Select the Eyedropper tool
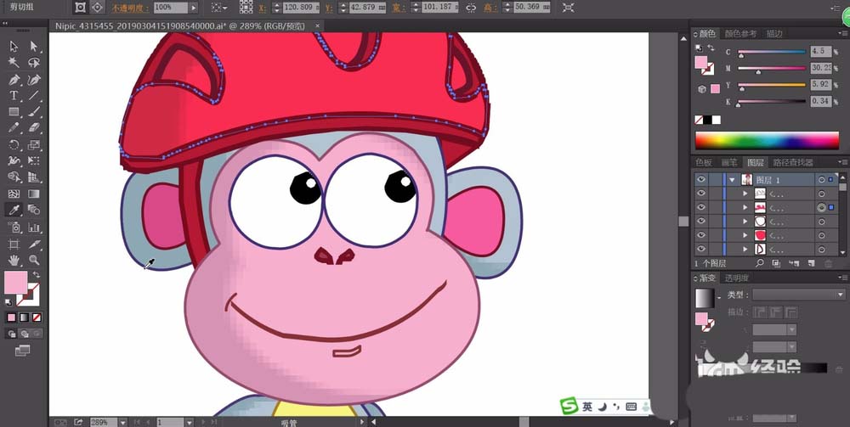Viewport: 850px width, 427px height. click(x=14, y=210)
